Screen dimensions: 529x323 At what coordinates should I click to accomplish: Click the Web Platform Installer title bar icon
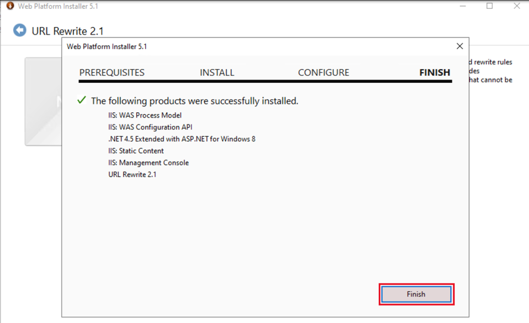point(10,6)
